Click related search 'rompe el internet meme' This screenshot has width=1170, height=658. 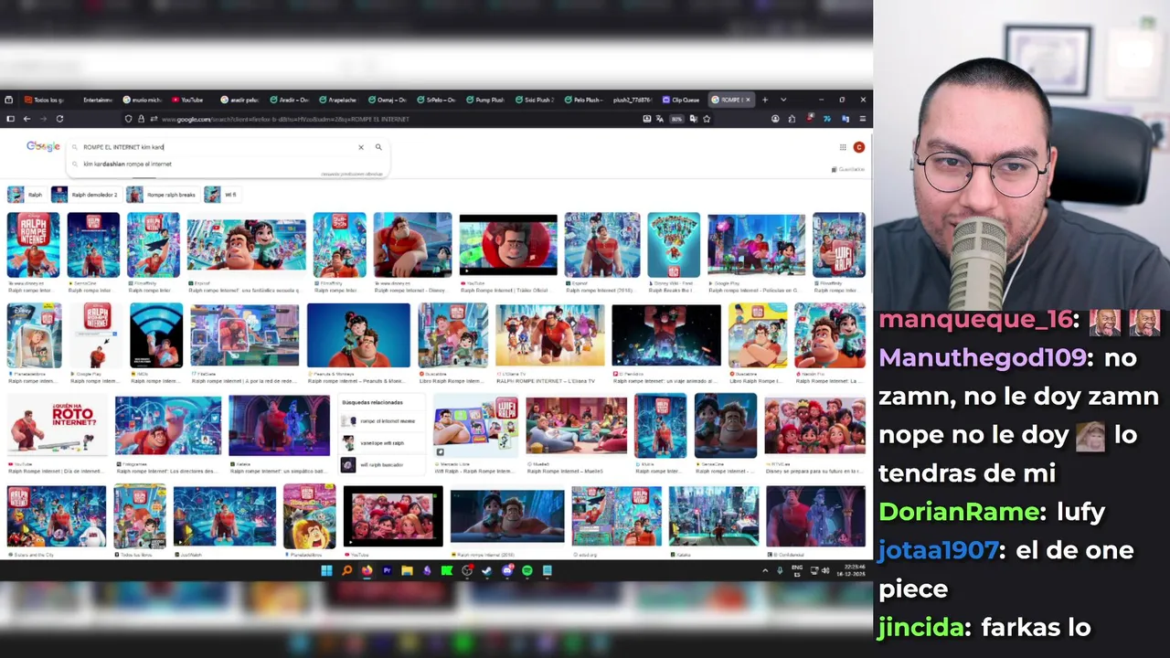coord(382,421)
